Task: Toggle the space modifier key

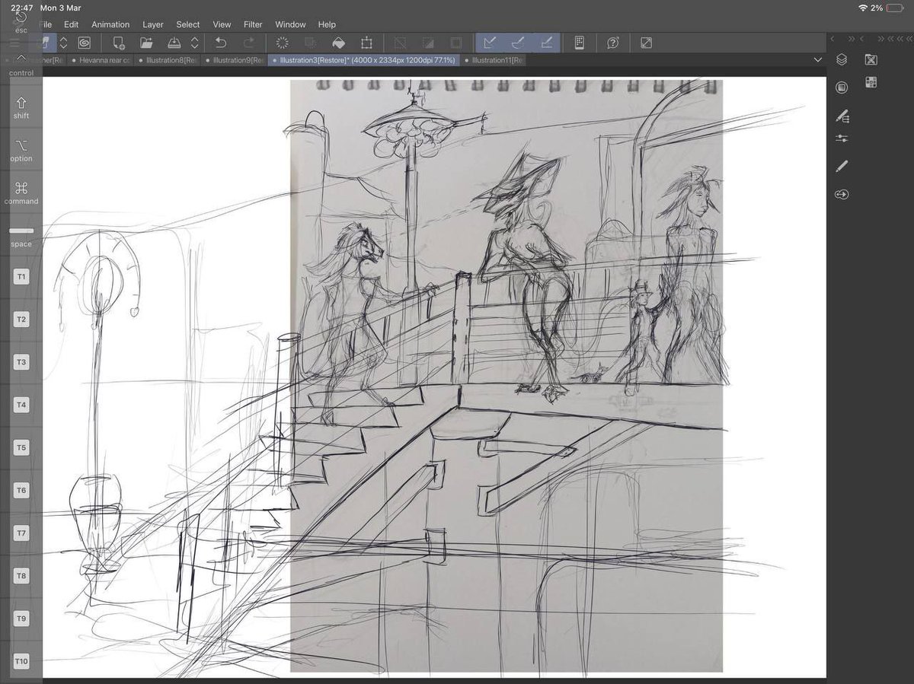Action: pos(21,236)
